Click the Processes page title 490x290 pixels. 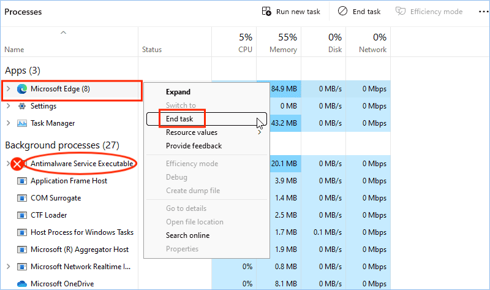23,12
